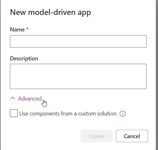
Task: Click the Advanced link text
Action: coord(30,98)
